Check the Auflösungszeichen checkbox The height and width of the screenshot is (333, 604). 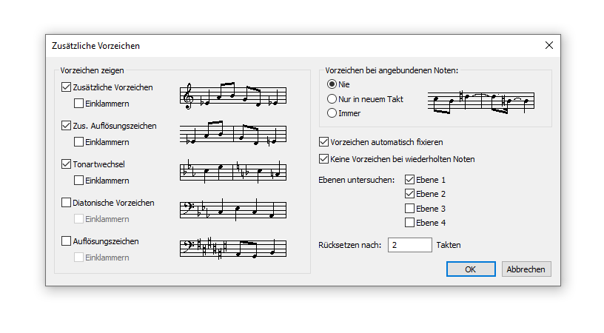pos(67,241)
